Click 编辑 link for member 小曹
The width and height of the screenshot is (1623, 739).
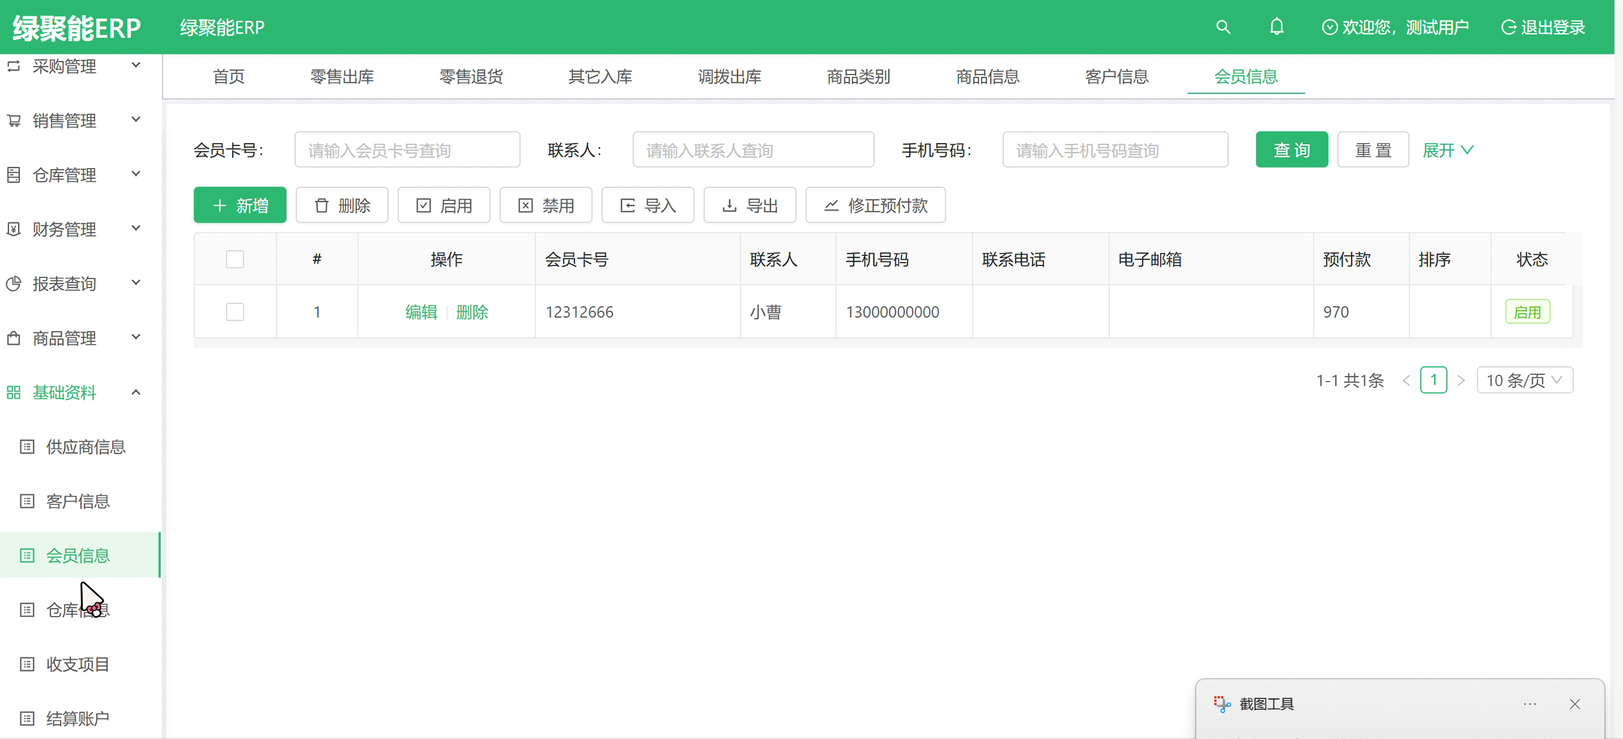pyautogui.click(x=421, y=312)
